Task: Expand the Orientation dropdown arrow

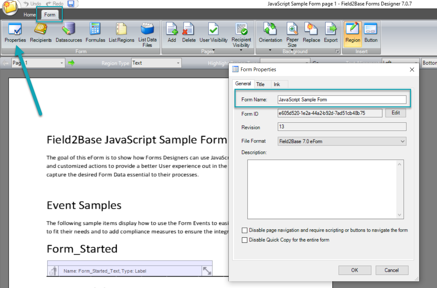Action: pyautogui.click(x=270, y=50)
